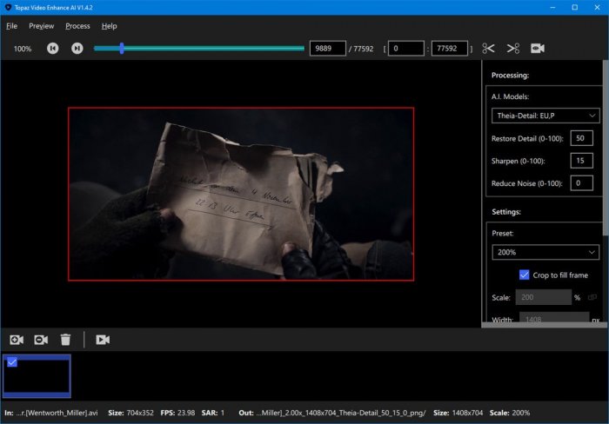Screen dimensions: 609x424
Task: Click the FPS 23.98 status text
Action: (x=177, y=413)
